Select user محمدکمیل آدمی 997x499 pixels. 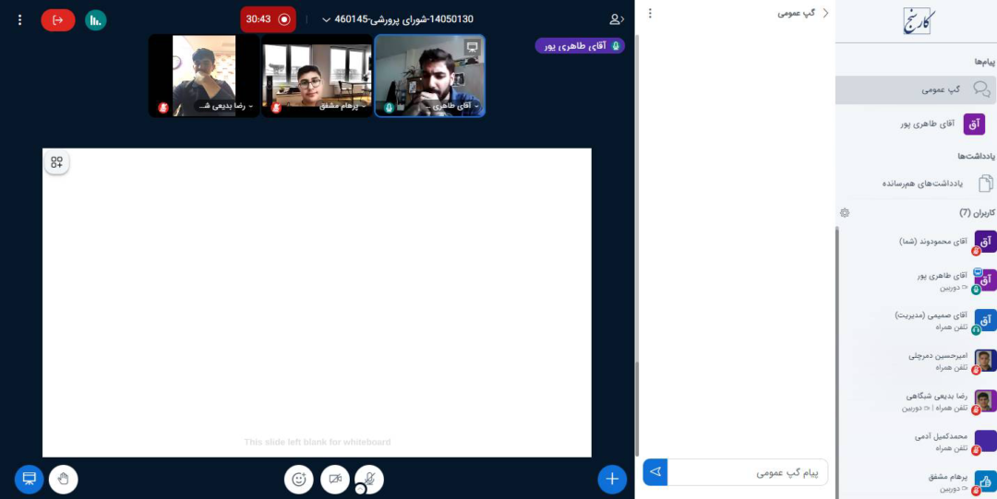pyautogui.click(x=919, y=442)
